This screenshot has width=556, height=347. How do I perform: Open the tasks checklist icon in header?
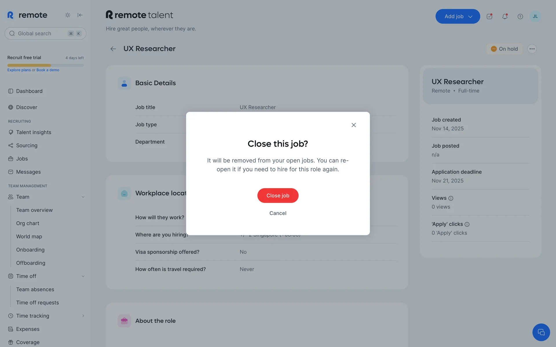[489, 16]
